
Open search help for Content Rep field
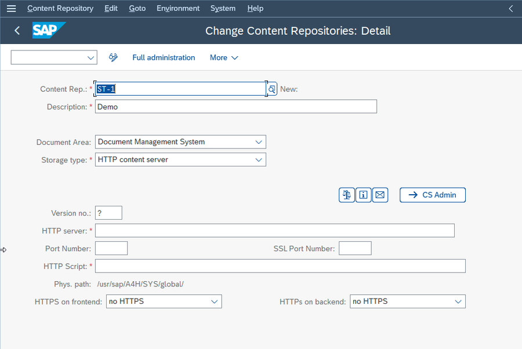point(271,89)
